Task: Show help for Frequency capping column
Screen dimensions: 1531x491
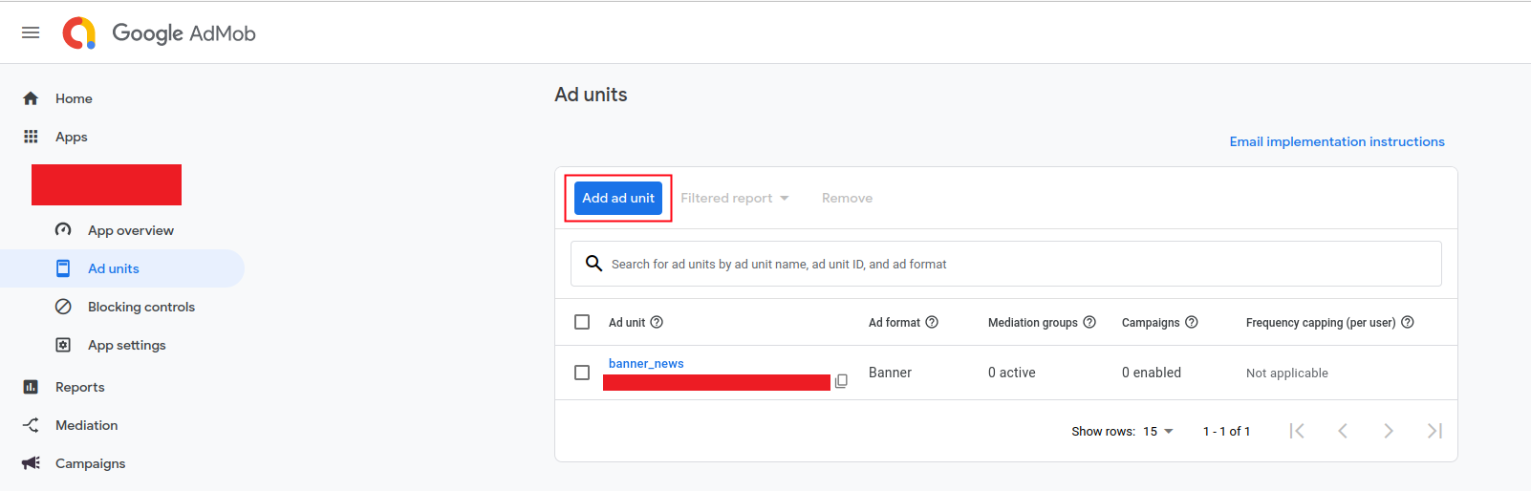Action: pos(1408,323)
